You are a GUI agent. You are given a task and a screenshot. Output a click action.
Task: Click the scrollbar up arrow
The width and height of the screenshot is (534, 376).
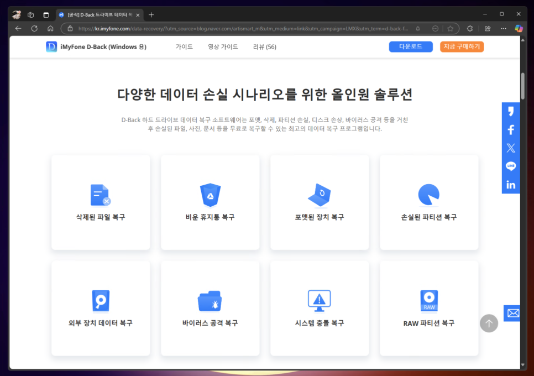click(523, 40)
